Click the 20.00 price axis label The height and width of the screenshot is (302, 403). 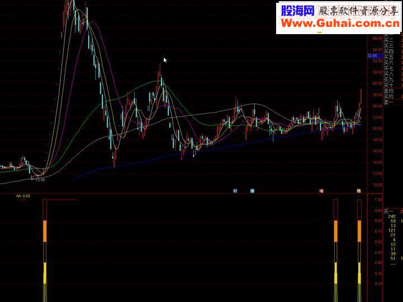click(377, 129)
